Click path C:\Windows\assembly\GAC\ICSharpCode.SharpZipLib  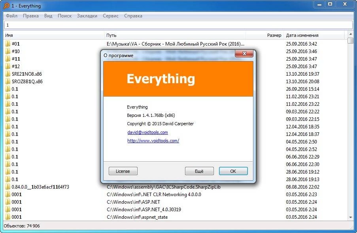pyautogui.click(x=163, y=187)
